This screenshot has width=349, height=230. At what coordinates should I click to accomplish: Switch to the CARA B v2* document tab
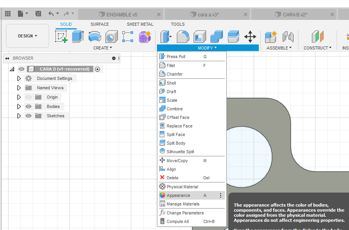point(294,15)
